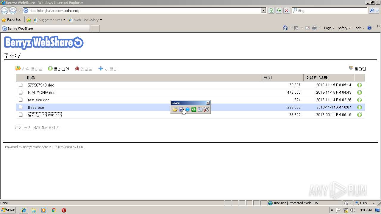This screenshot has height=214, width=381.
Task: Download 579587548.doc using its green arrow
Action: [360, 85]
